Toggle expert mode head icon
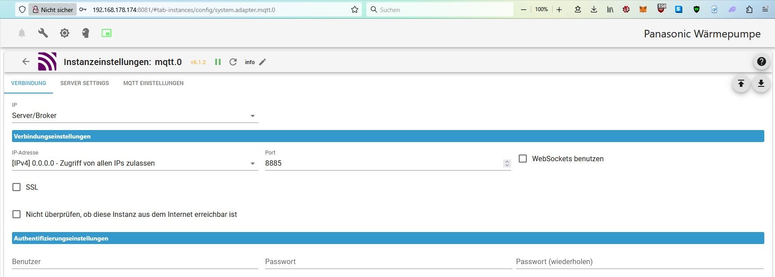Screen dimensions: 775x277 [x=86, y=33]
